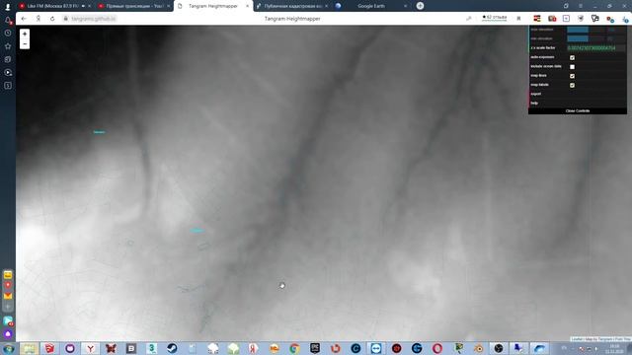Open the red striped extension icon
Screen dimensions: 632x355
tap(537, 19)
